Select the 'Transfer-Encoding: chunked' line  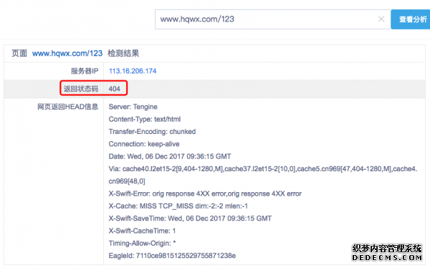coord(152,132)
